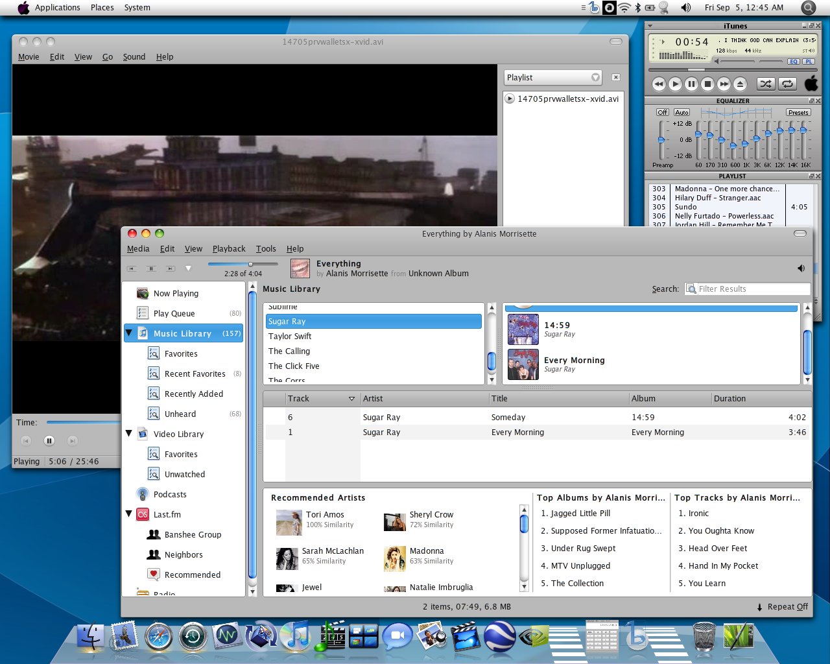This screenshot has width=830, height=664.
Task: Open search options magnifier dropdown
Action: click(x=691, y=289)
